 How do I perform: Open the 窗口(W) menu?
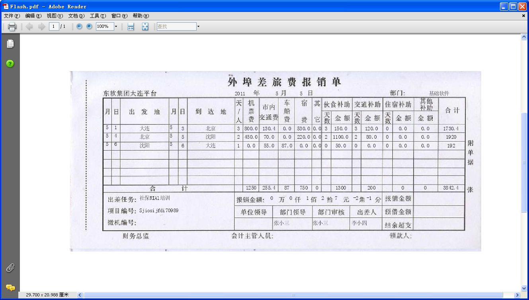tap(119, 16)
